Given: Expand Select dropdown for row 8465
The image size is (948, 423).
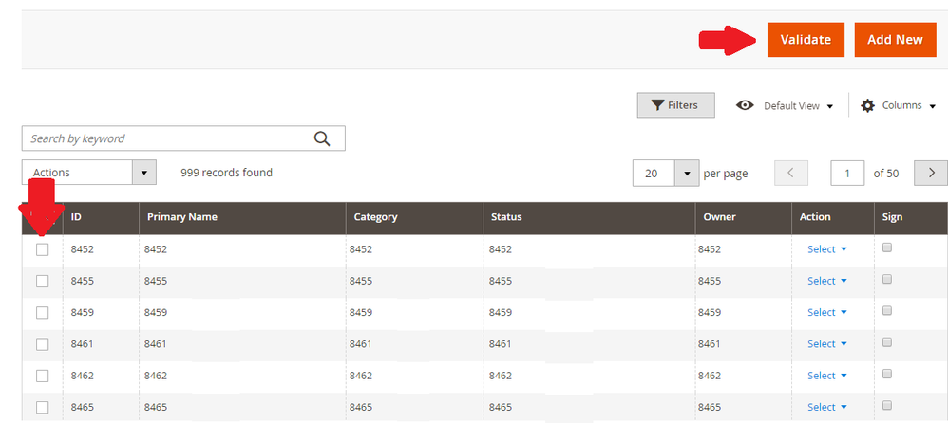Looking at the screenshot, I should pyautogui.click(x=826, y=407).
